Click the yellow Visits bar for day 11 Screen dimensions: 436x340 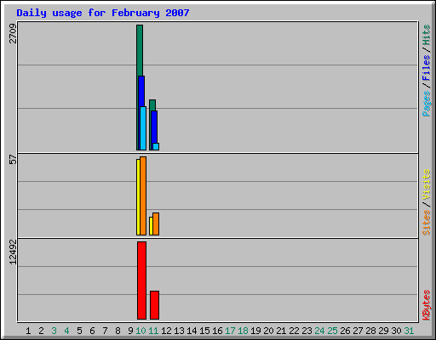(x=151, y=226)
